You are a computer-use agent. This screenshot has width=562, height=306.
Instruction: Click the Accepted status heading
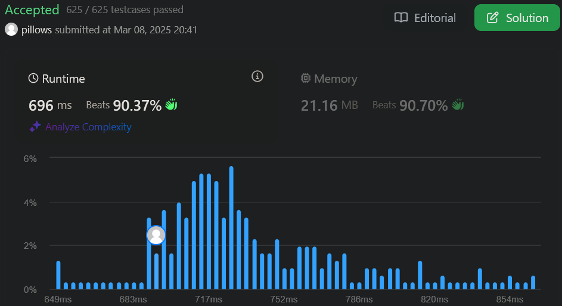pyautogui.click(x=32, y=10)
